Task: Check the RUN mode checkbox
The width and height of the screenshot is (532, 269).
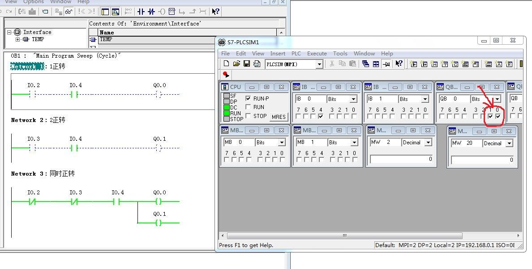Action: pos(248,107)
